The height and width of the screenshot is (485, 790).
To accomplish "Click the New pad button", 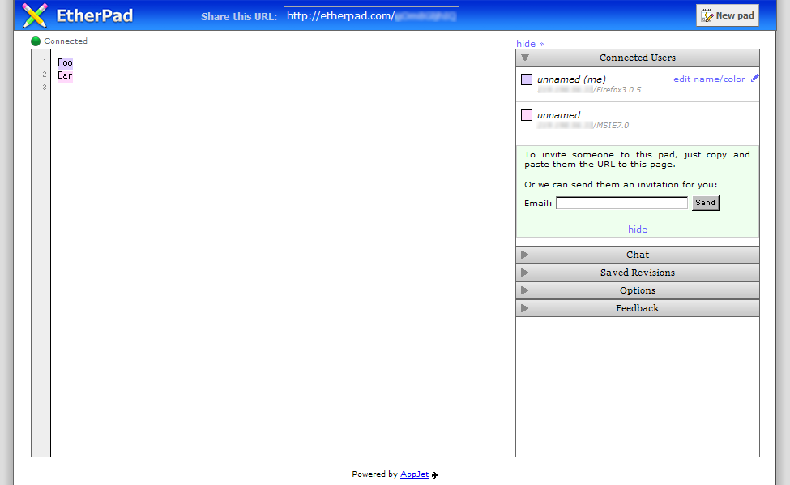I will [727, 15].
